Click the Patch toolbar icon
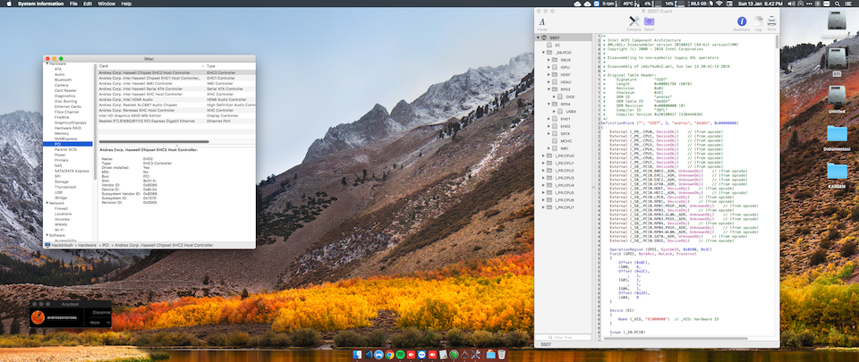 (x=650, y=23)
